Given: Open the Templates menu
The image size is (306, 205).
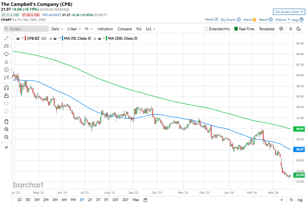Looking at the screenshot, I should (x=267, y=29).
